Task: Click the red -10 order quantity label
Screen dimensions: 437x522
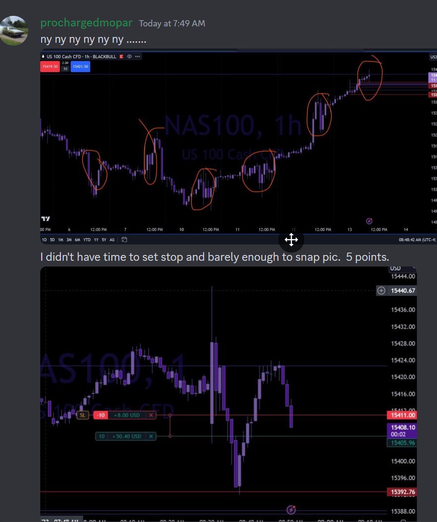Action: [x=101, y=415]
